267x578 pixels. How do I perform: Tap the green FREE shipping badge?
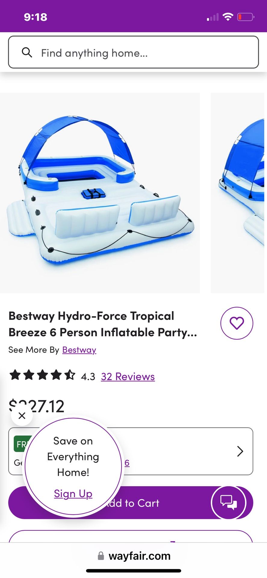pyautogui.click(x=23, y=444)
